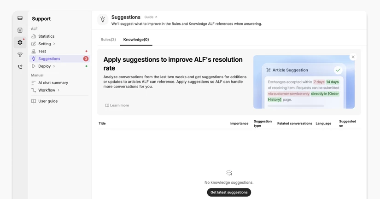
Task: Click the No knowledge suggestions text
Action: pos(229,182)
